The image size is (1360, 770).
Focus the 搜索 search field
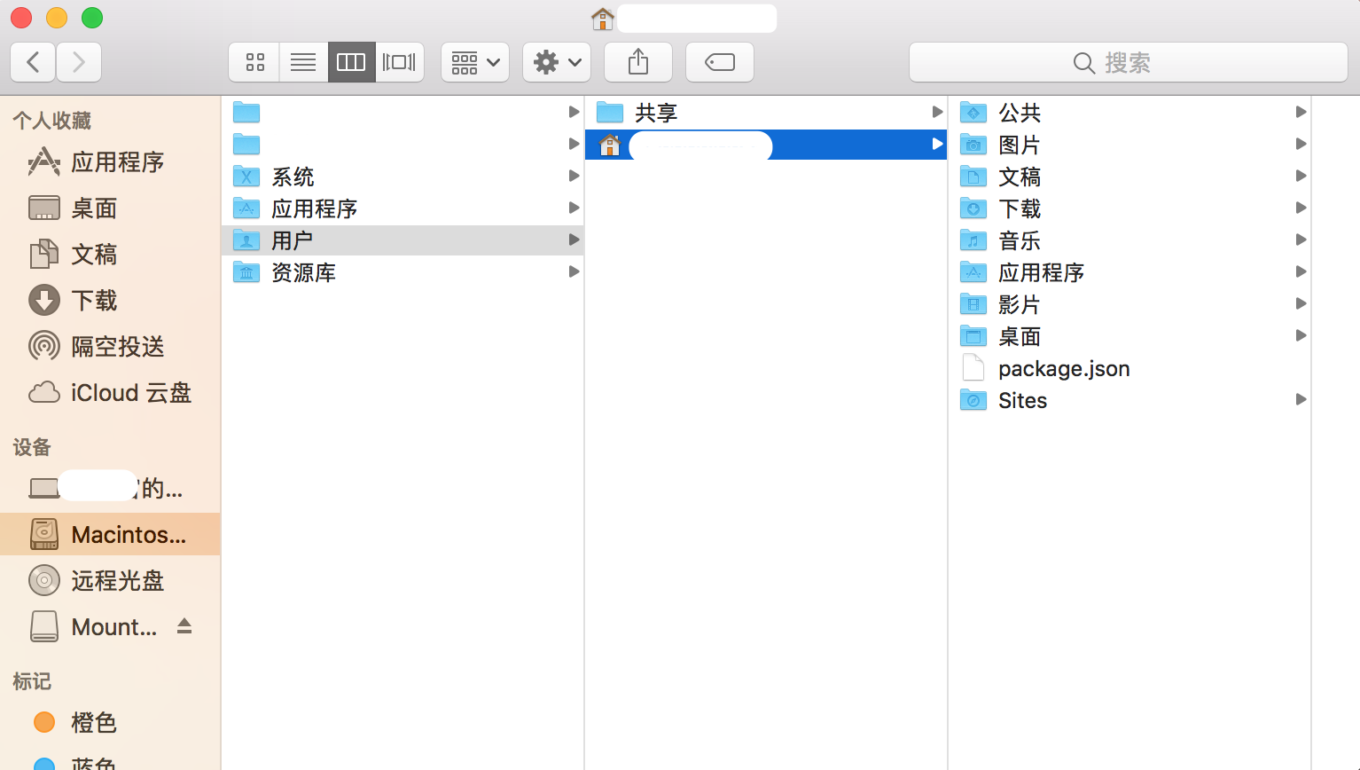(1129, 62)
